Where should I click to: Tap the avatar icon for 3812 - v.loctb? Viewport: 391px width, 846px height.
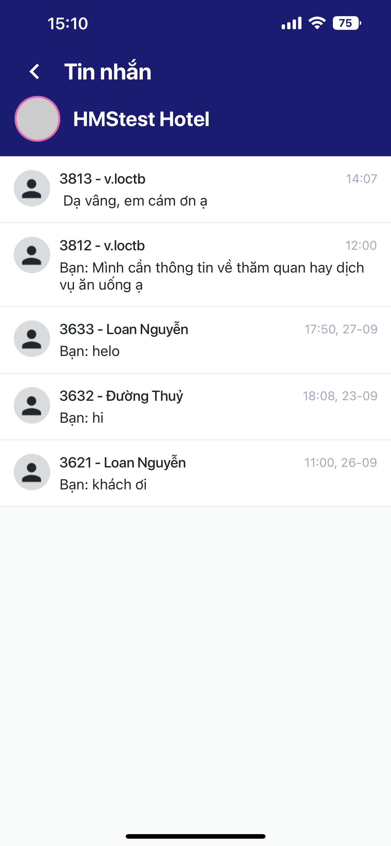(32, 255)
